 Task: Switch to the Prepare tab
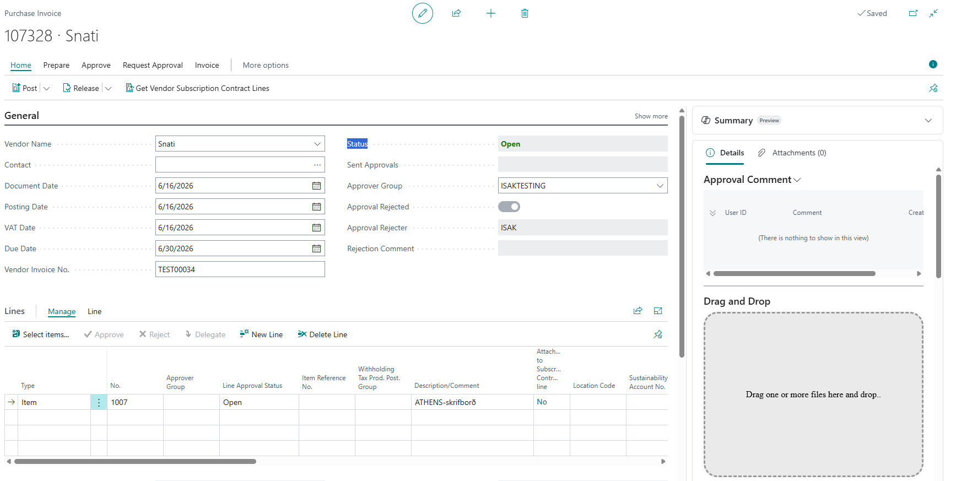point(56,65)
